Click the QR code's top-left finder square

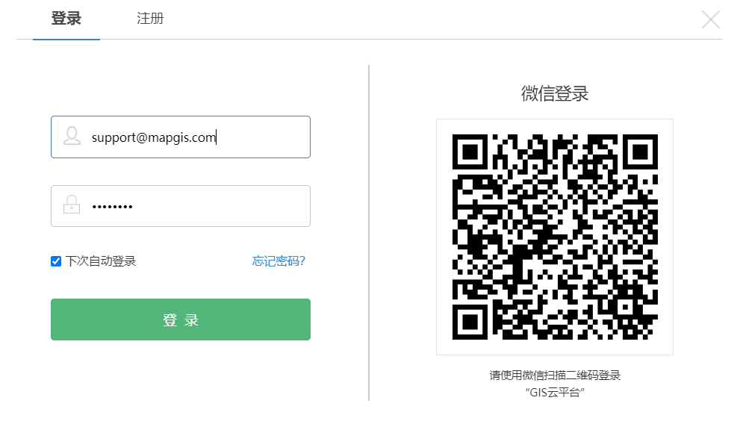coord(470,152)
